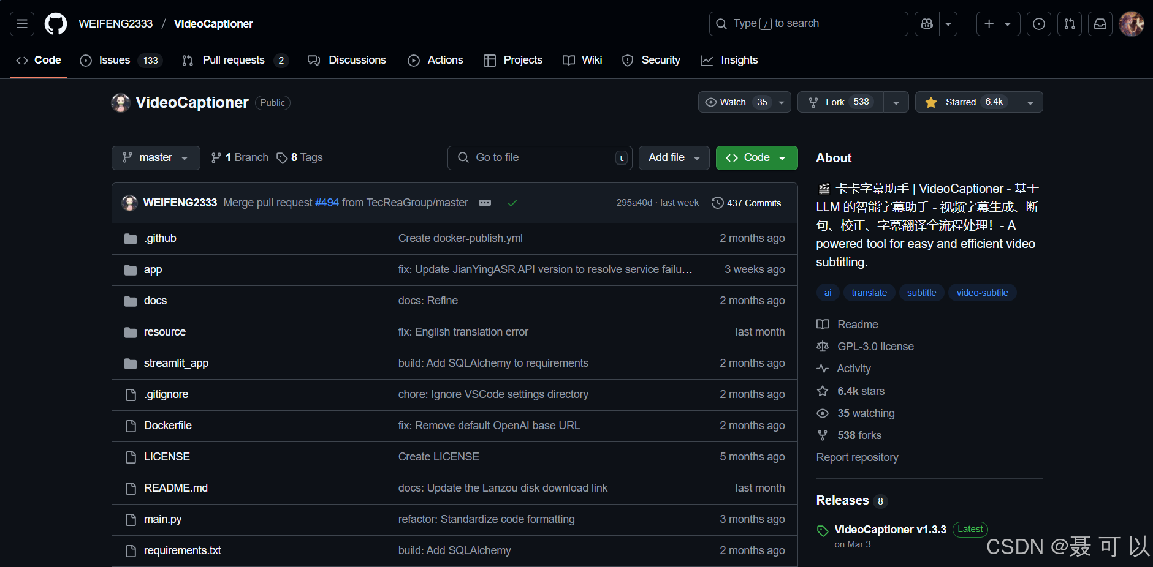
Task: Toggle the Starred button
Action: [967, 102]
